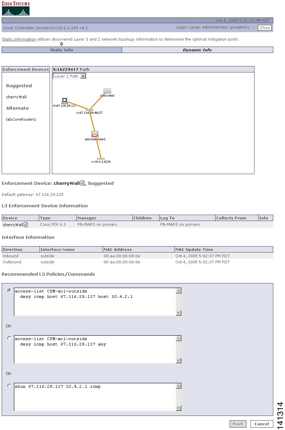Image resolution: width=285 pixels, height=430 pixels.
Task: Open query icon beside Enforcement Device cherryWall heading
Action: tap(82, 183)
